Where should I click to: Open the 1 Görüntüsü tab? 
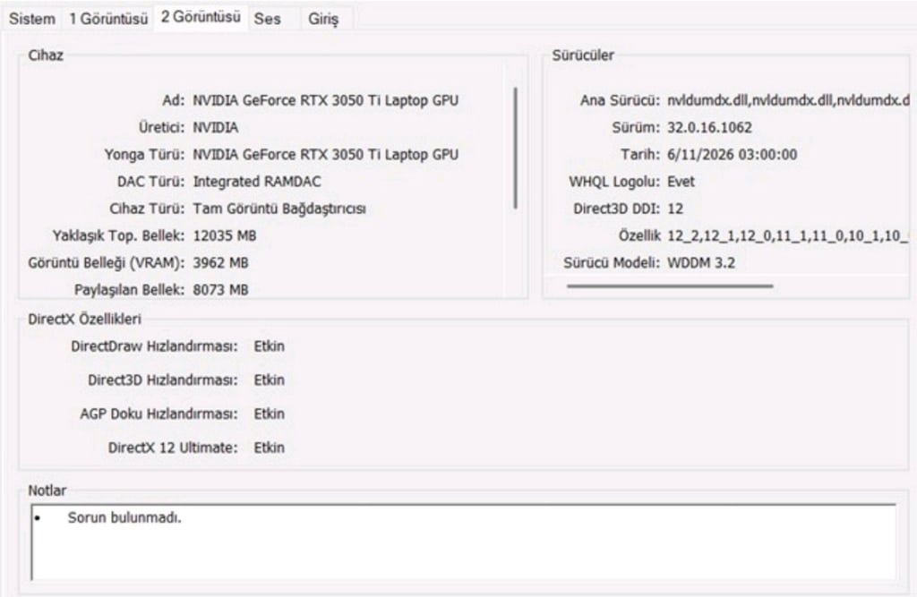pos(108,19)
